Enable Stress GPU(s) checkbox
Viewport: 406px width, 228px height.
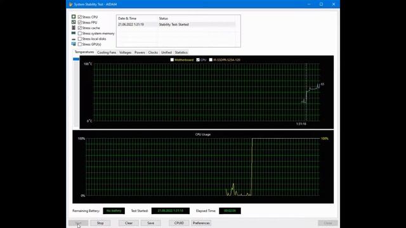pyautogui.click(x=80, y=44)
